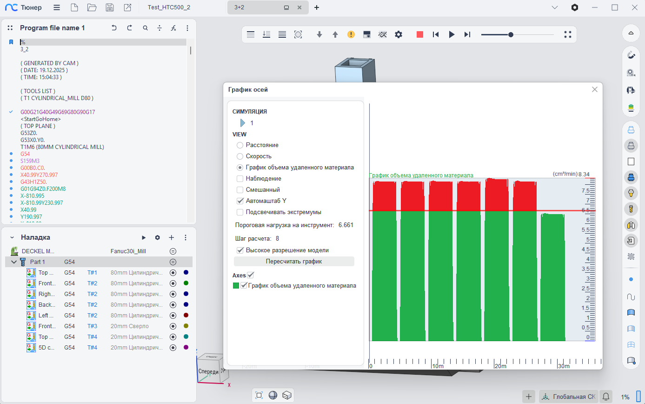The width and height of the screenshot is (645, 404).
Task: Click the simulation speed slider handle
Action: point(511,34)
